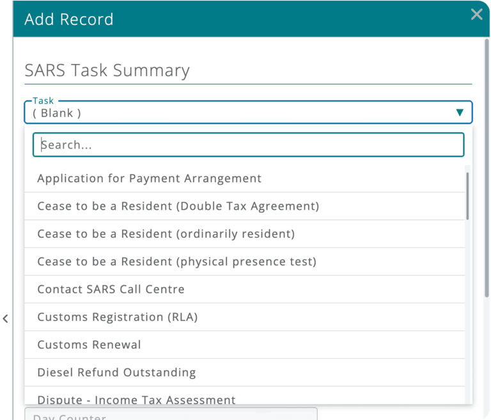Viewport: 491px width, 420px height.
Task: Click the ( Blank ) value in Task field
Action: 57,113
